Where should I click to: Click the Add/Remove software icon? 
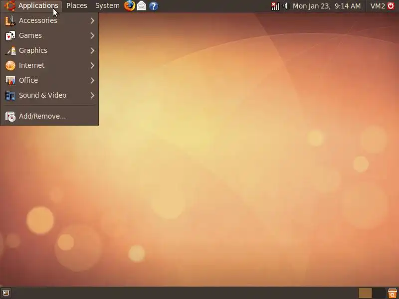click(10, 117)
